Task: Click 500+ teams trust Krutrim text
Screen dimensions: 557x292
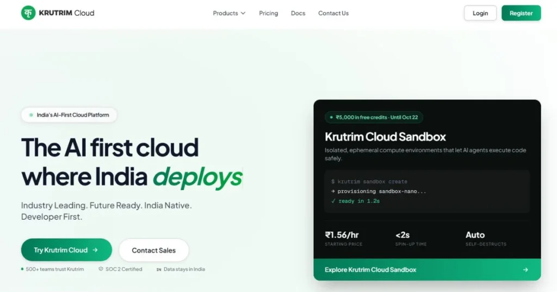Action: click(55, 269)
